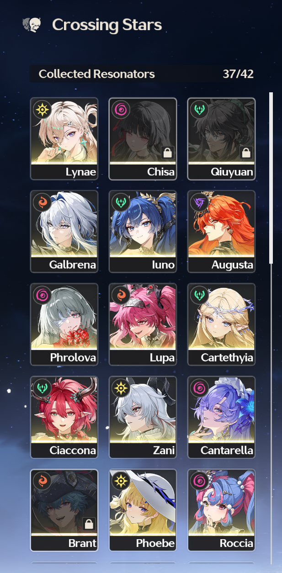The width and height of the screenshot is (282, 573).
Task: Select the Phoebe resonator card
Action: pyautogui.click(x=143, y=510)
